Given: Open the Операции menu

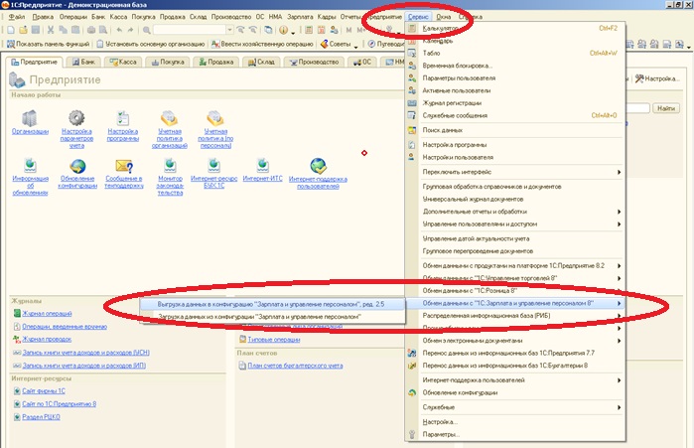Looking at the screenshot, I should point(73,17).
